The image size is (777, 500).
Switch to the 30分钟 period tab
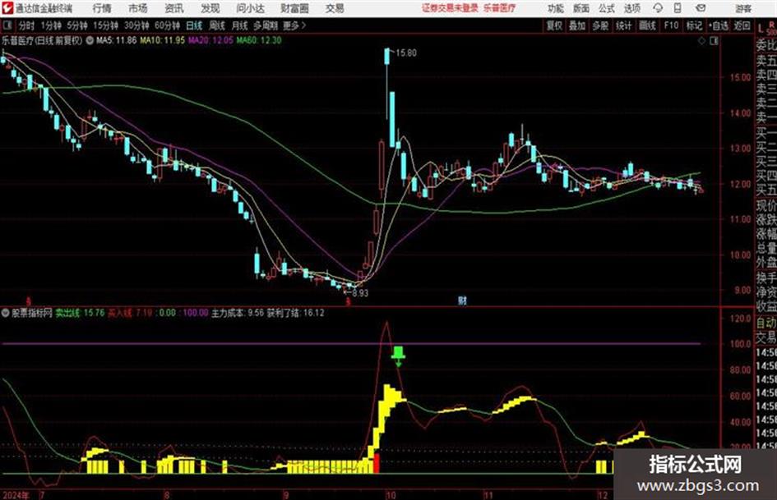pos(136,25)
